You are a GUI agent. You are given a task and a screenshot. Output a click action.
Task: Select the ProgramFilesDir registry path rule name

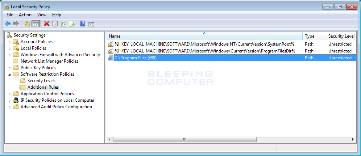tap(205, 51)
